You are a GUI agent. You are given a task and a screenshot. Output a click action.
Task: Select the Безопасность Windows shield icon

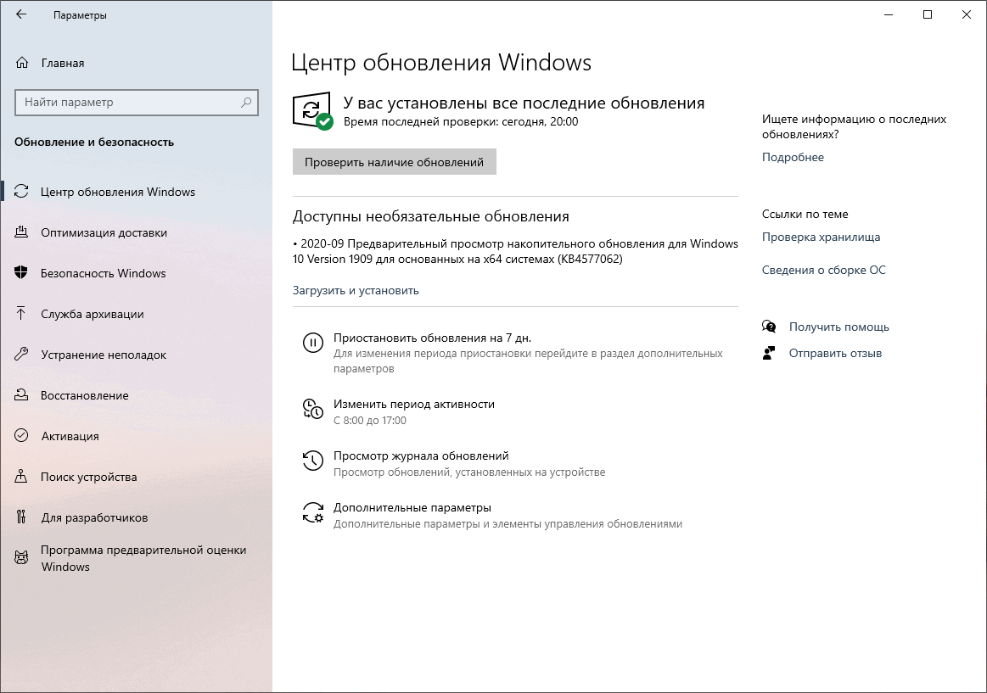21,273
